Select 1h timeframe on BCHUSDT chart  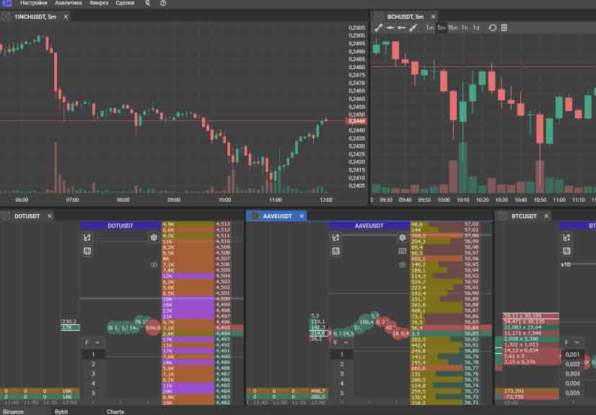[465, 27]
